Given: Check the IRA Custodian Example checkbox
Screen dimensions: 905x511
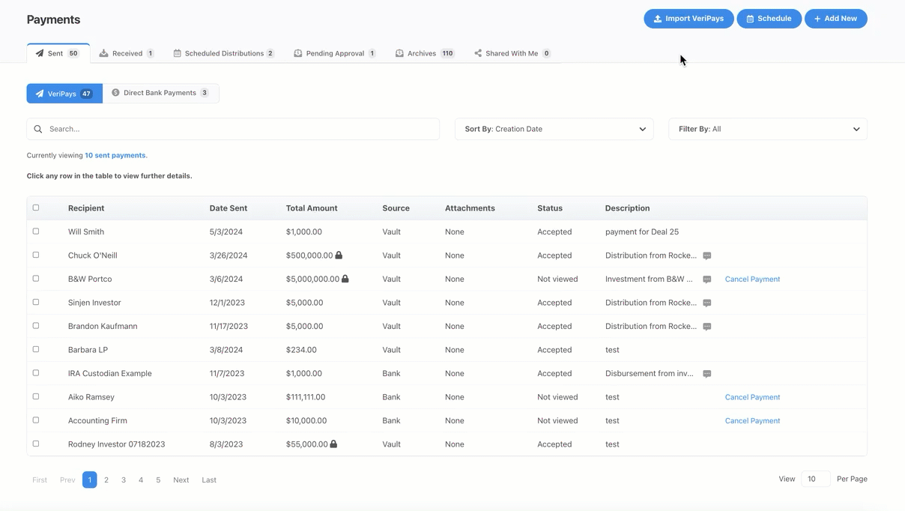Looking at the screenshot, I should pos(36,373).
